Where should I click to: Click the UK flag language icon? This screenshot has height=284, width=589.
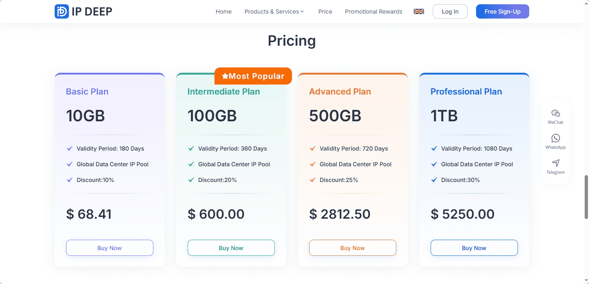(x=419, y=11)
